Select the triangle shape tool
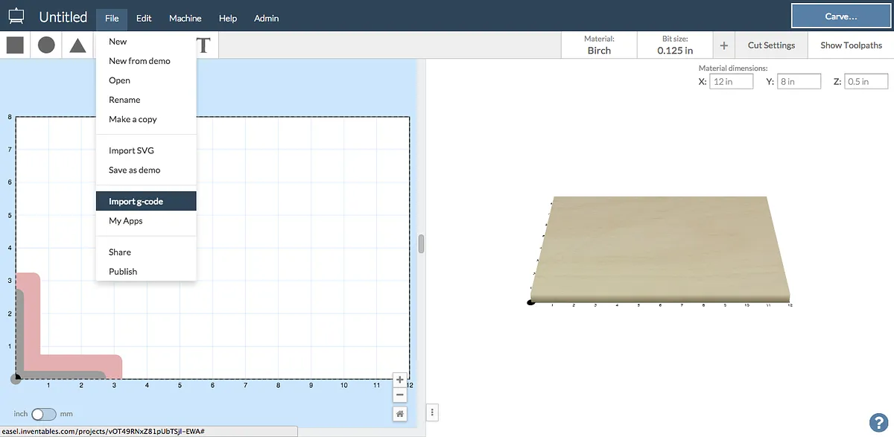The height and width of the screenshot is (437, 894). coord(77,45)
